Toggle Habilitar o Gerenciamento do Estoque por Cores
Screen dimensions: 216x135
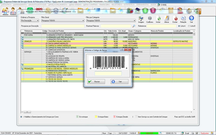click(21, 117)
